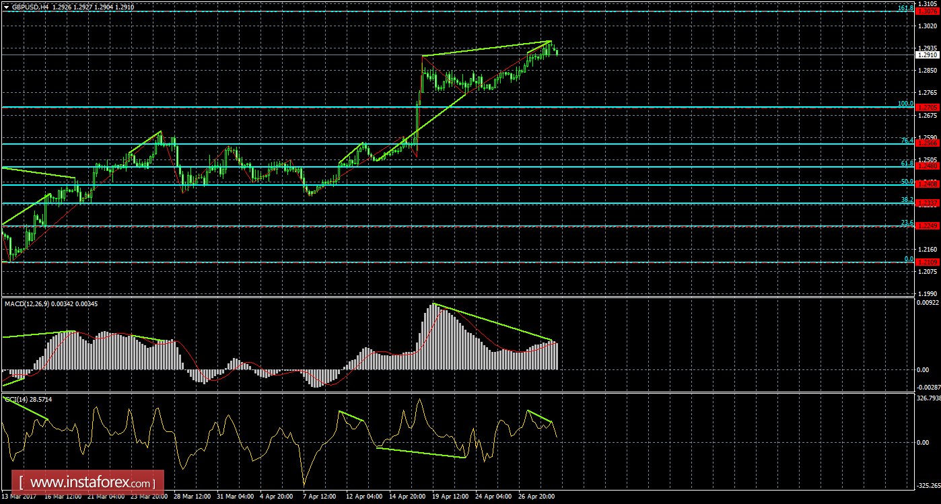
Task: Click the black triangle chart expander
Action: (x=7, y=6)
